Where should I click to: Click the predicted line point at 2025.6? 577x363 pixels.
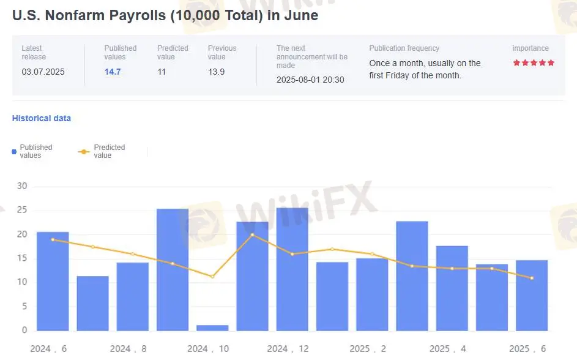[532, 278]
